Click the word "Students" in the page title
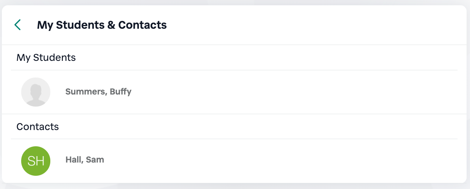 81,25
